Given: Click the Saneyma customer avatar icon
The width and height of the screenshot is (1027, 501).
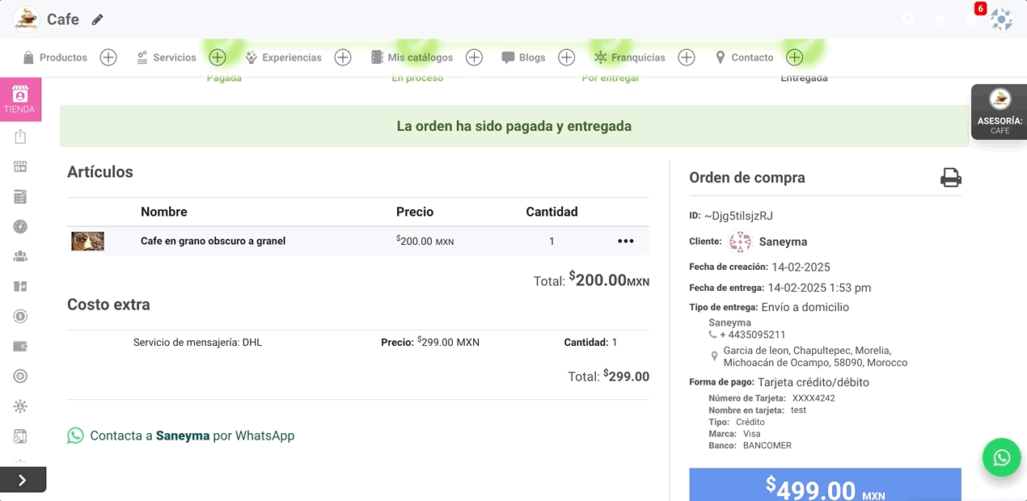Looking at the screenshot, I should 740,241.
